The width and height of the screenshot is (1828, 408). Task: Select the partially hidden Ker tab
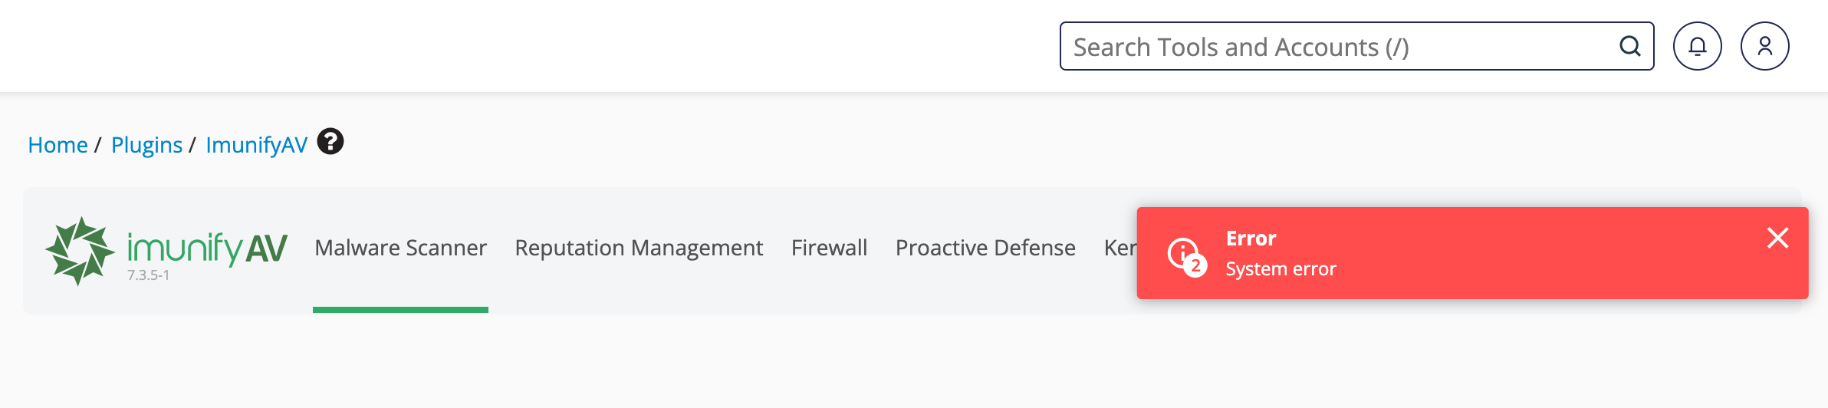point(1119,248)
